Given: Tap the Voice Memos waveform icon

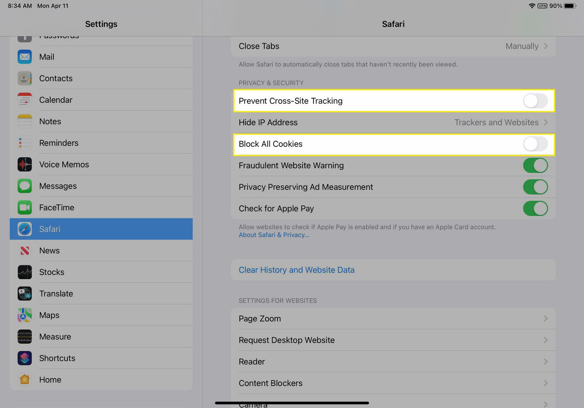Looking at the screenshot, I should click(x=25, y=164).
